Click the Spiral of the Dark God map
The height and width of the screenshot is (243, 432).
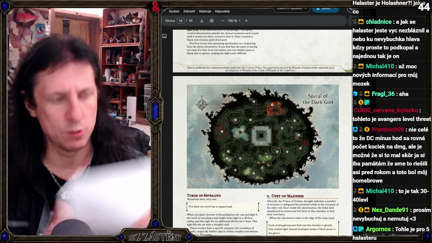(263, 136)
